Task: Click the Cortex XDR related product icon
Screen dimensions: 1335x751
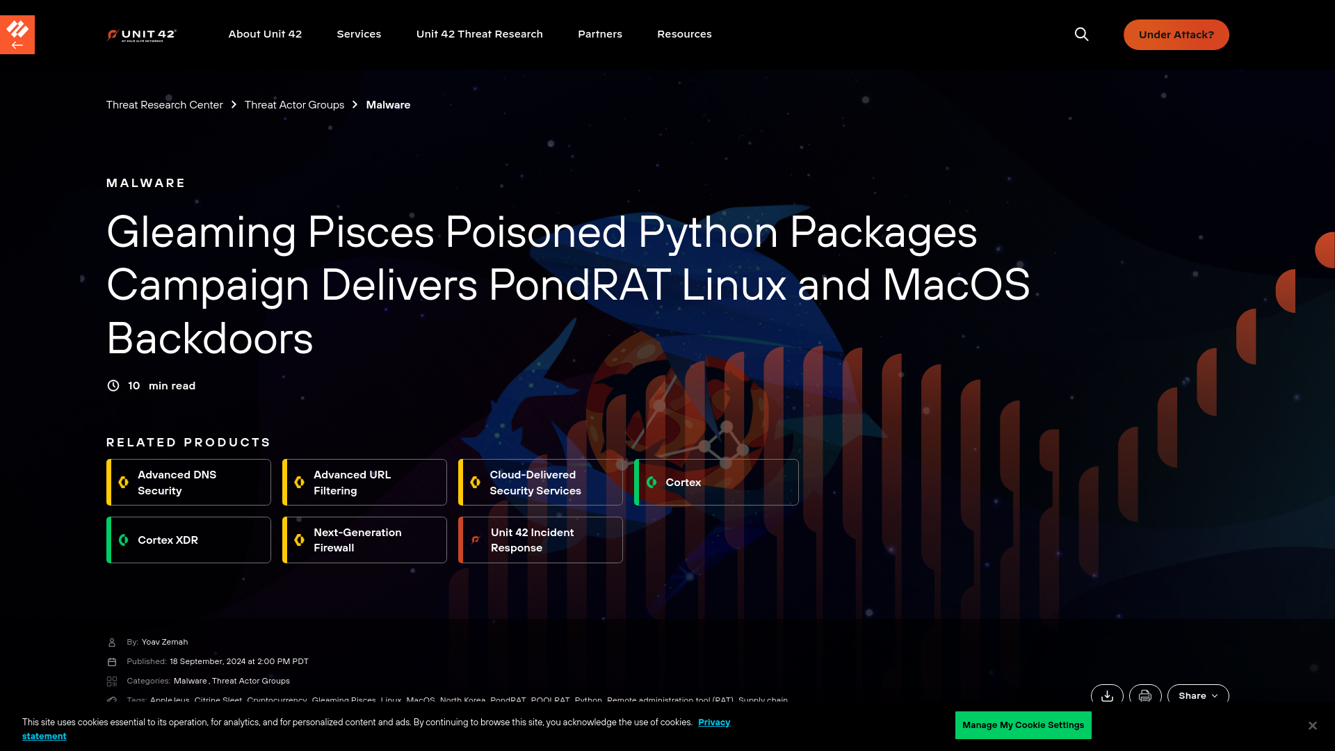Action: (123, 539)
